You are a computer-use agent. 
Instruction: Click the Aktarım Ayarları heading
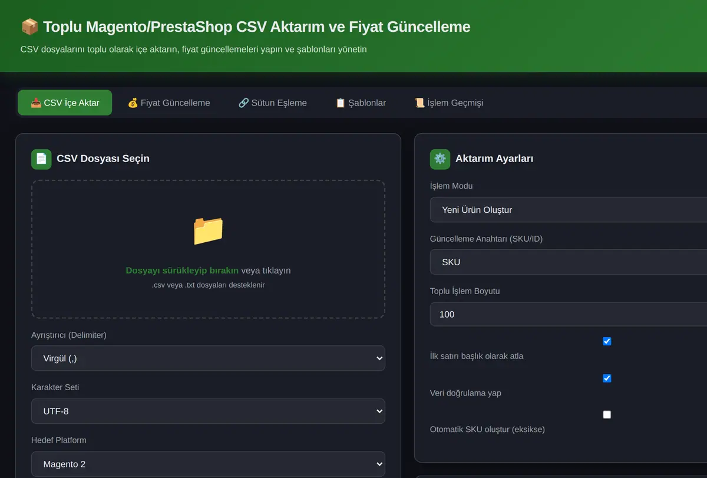[x=494, y=159]
